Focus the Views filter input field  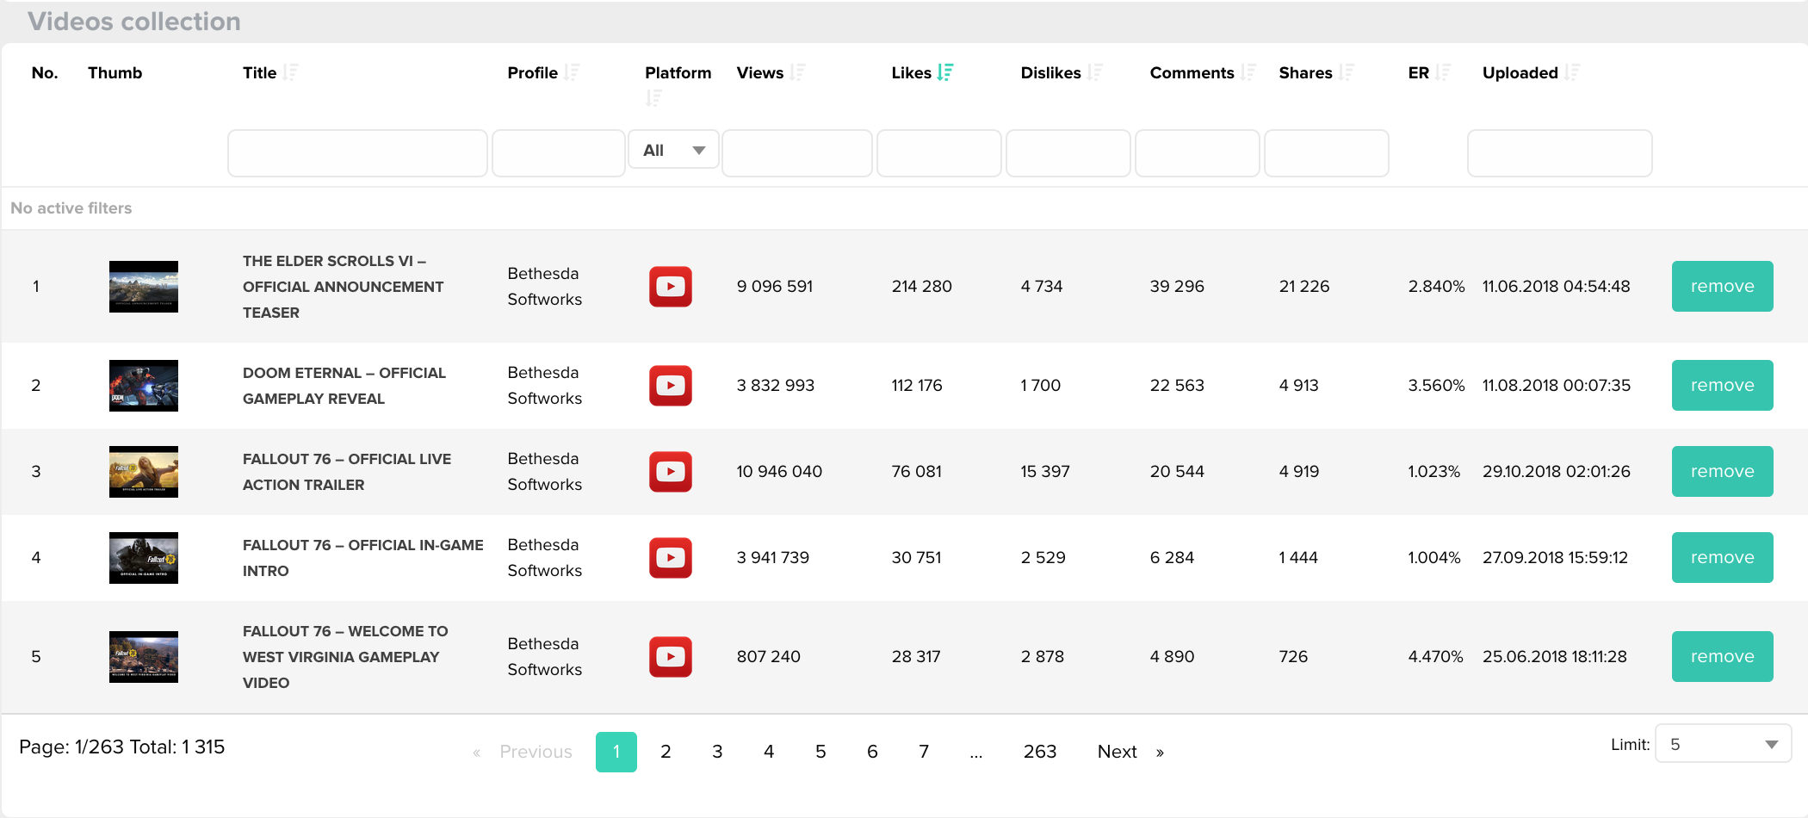pos(797,153)
